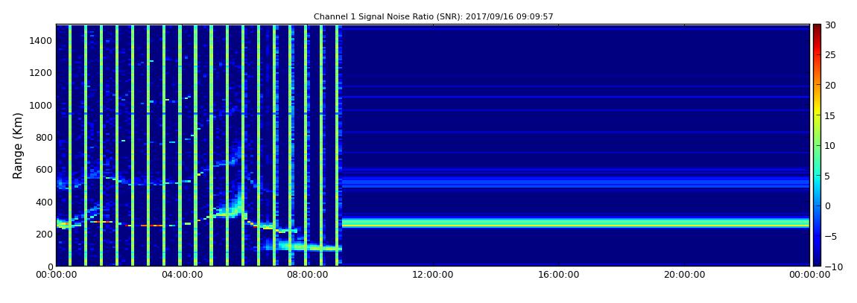Click the 1400 tick label on the range axis

tap(42, 40)
